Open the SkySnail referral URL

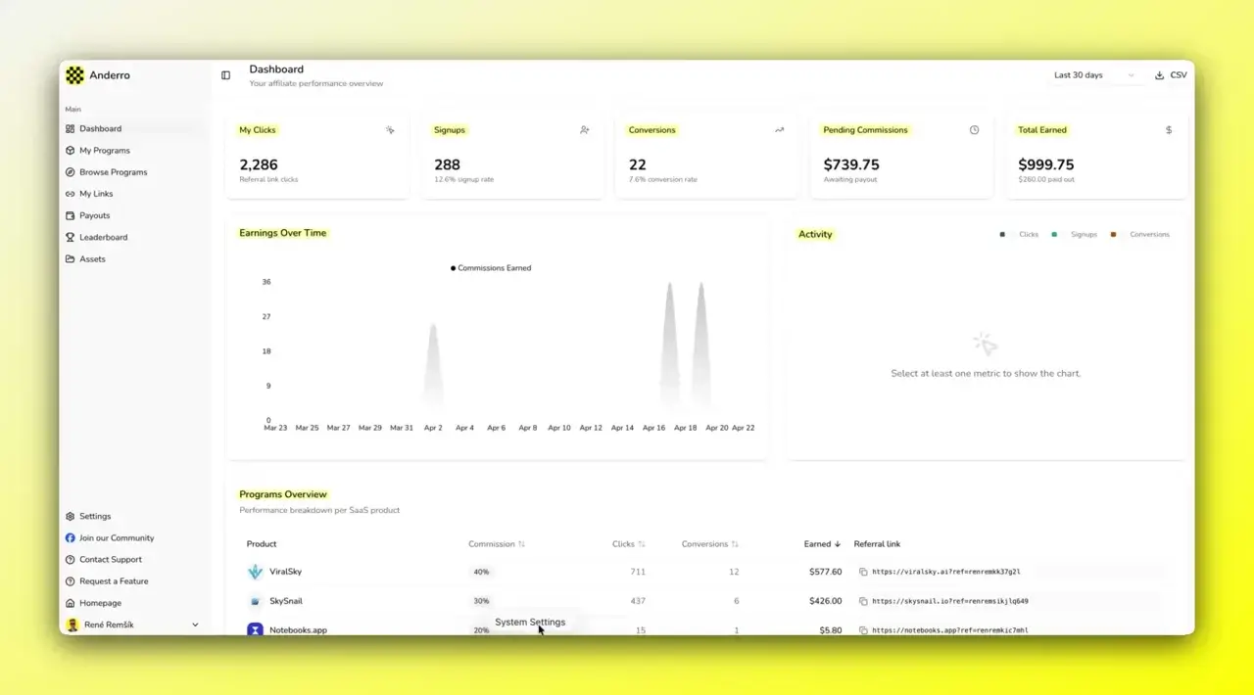(x=950, y=601)
